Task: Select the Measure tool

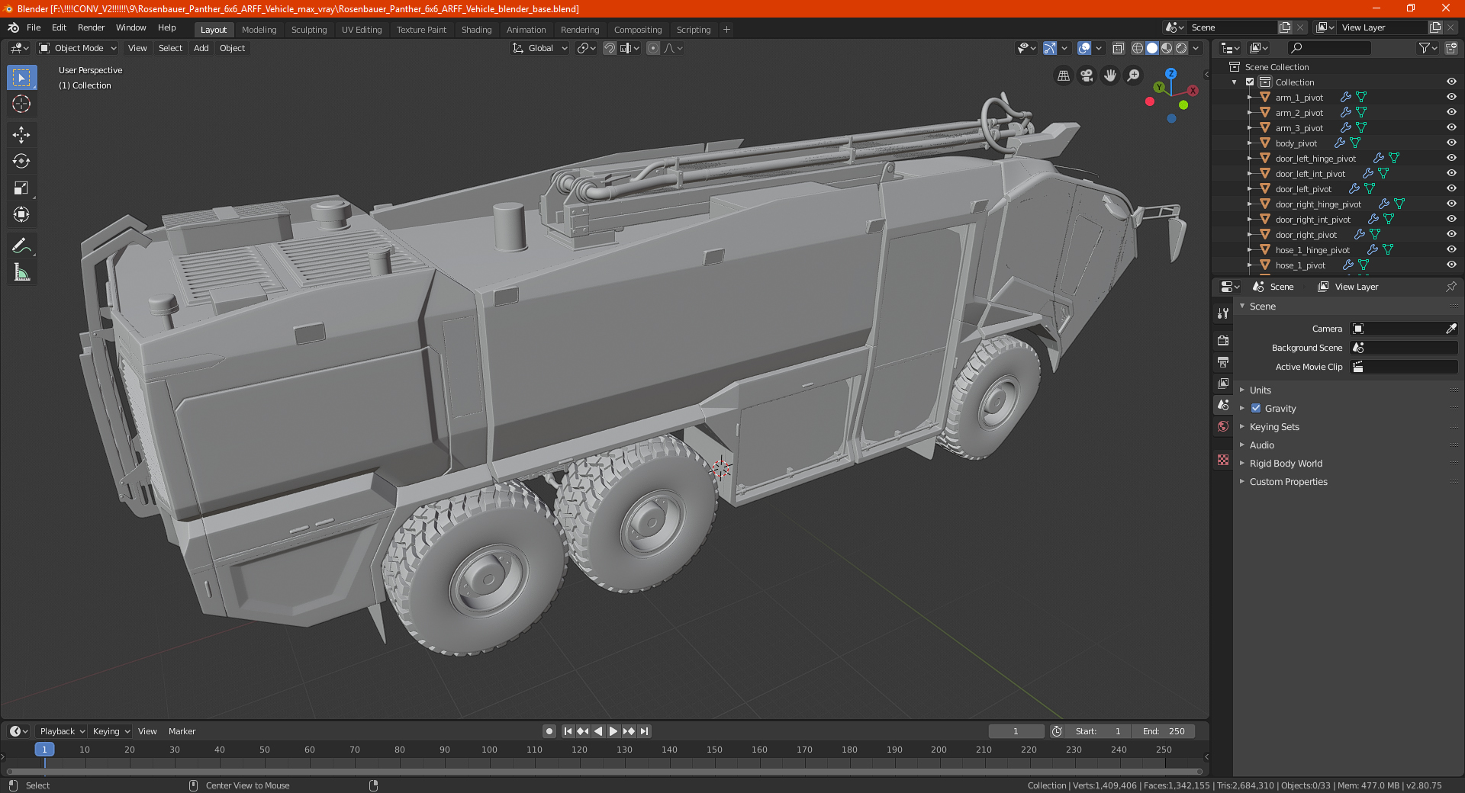Action: (21, 273)
